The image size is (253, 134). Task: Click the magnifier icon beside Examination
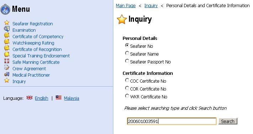[x=7, y=29]
